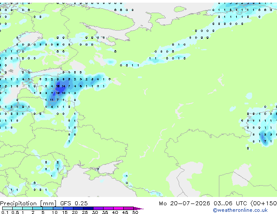Image resolution: width=277 pixels, height=214 pixels.
Task: Click the 45–50 mm legend swatch
Action: tap(128, 208)
